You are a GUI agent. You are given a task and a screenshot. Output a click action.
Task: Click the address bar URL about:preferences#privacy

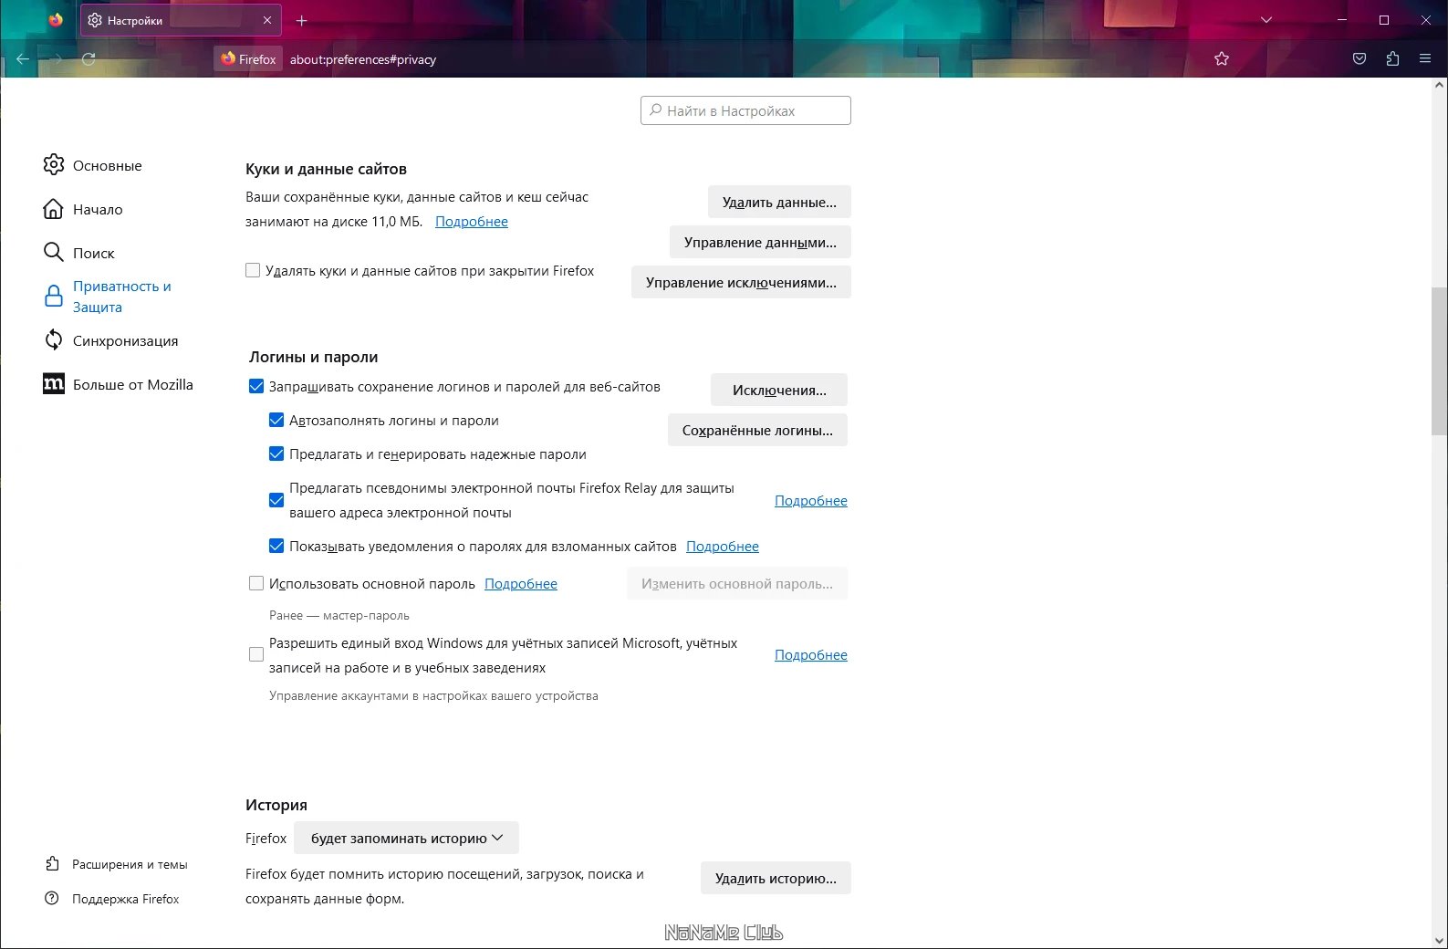point(363,59)
